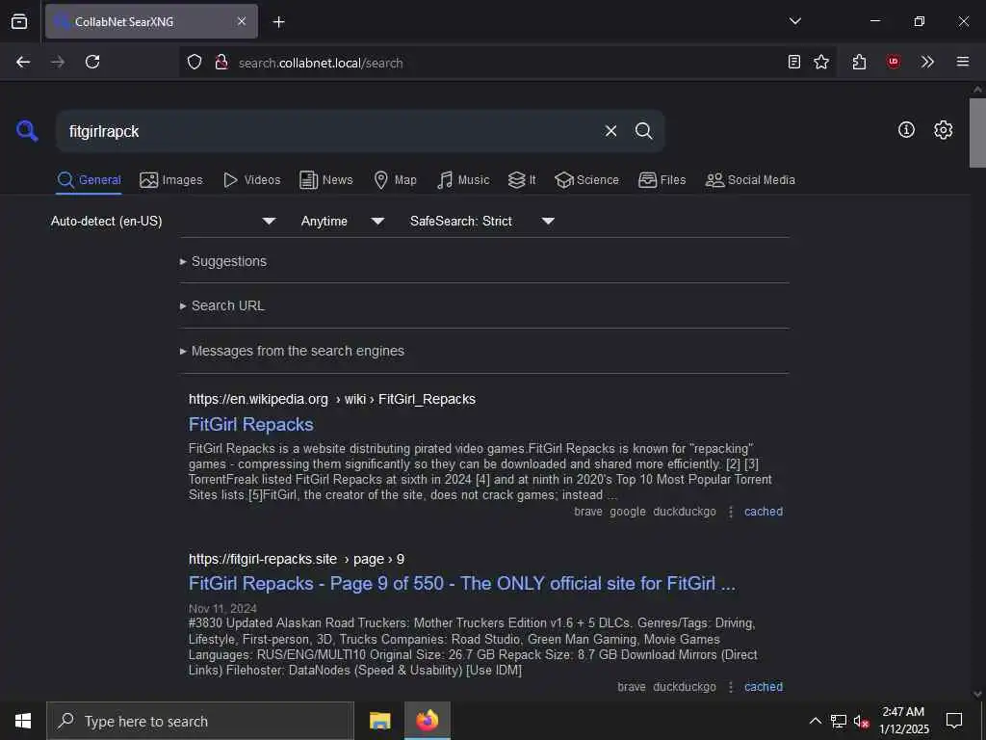Open the taskbar clock showing 2:47 AM
Image resolution: width=986 pixels, height=740 pixels.
pos(903,721)
